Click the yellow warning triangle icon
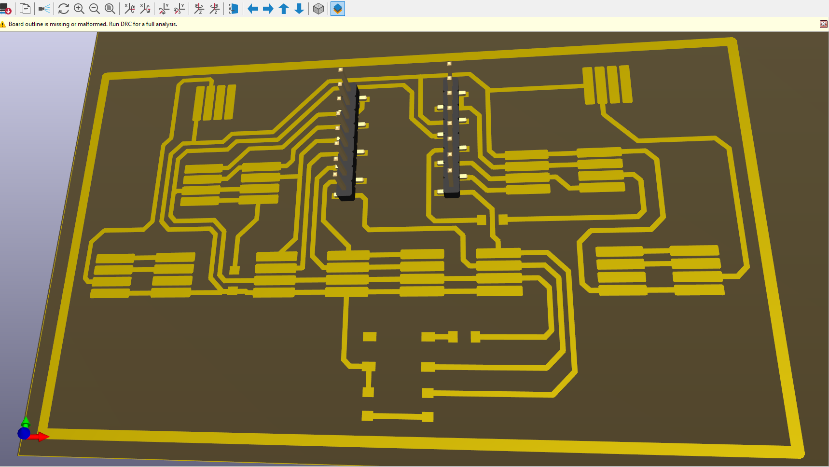Screen dimensions: 829x467 tap(3, 24)
